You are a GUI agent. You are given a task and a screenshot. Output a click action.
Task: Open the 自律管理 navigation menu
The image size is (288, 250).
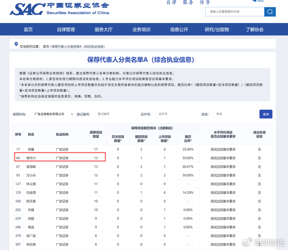point(66,29)
